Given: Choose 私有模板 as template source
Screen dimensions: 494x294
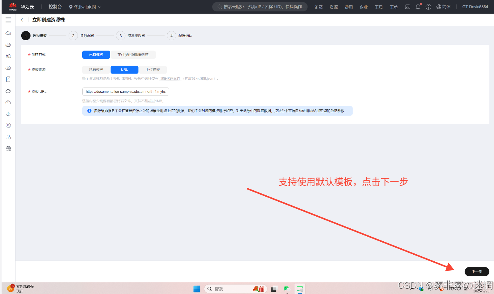Looking at the screenshot, I should [96, 69].
